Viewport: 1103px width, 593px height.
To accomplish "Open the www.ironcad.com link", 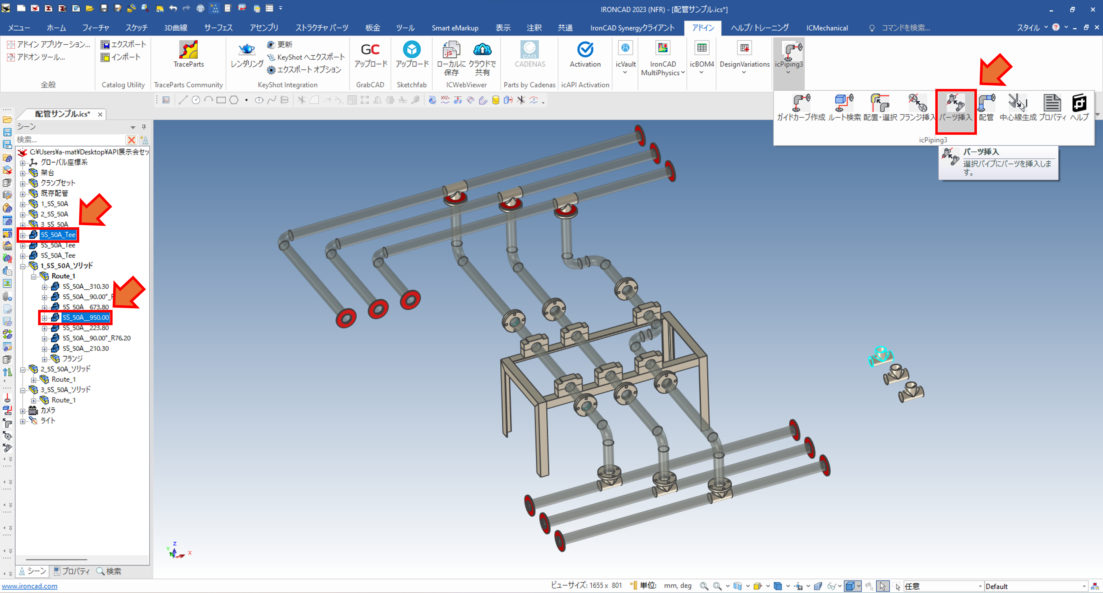I will [x=30, y=586].
